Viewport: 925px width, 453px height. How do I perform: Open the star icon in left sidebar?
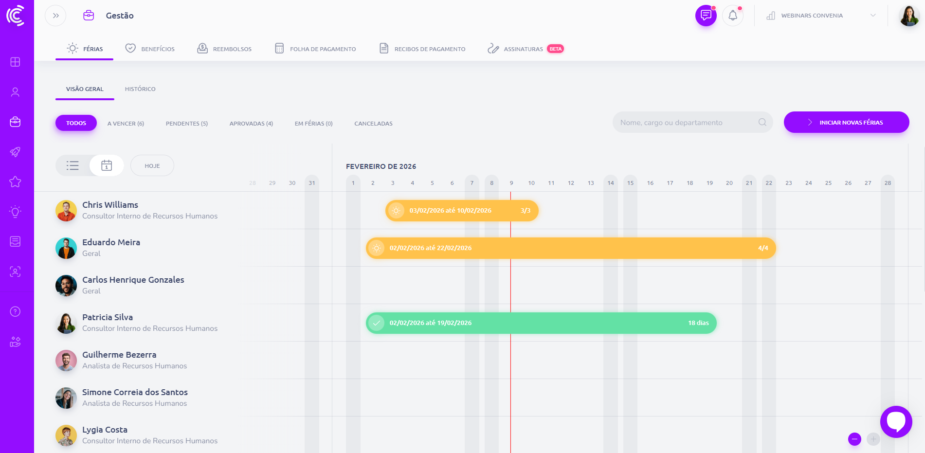pos(15,182)
